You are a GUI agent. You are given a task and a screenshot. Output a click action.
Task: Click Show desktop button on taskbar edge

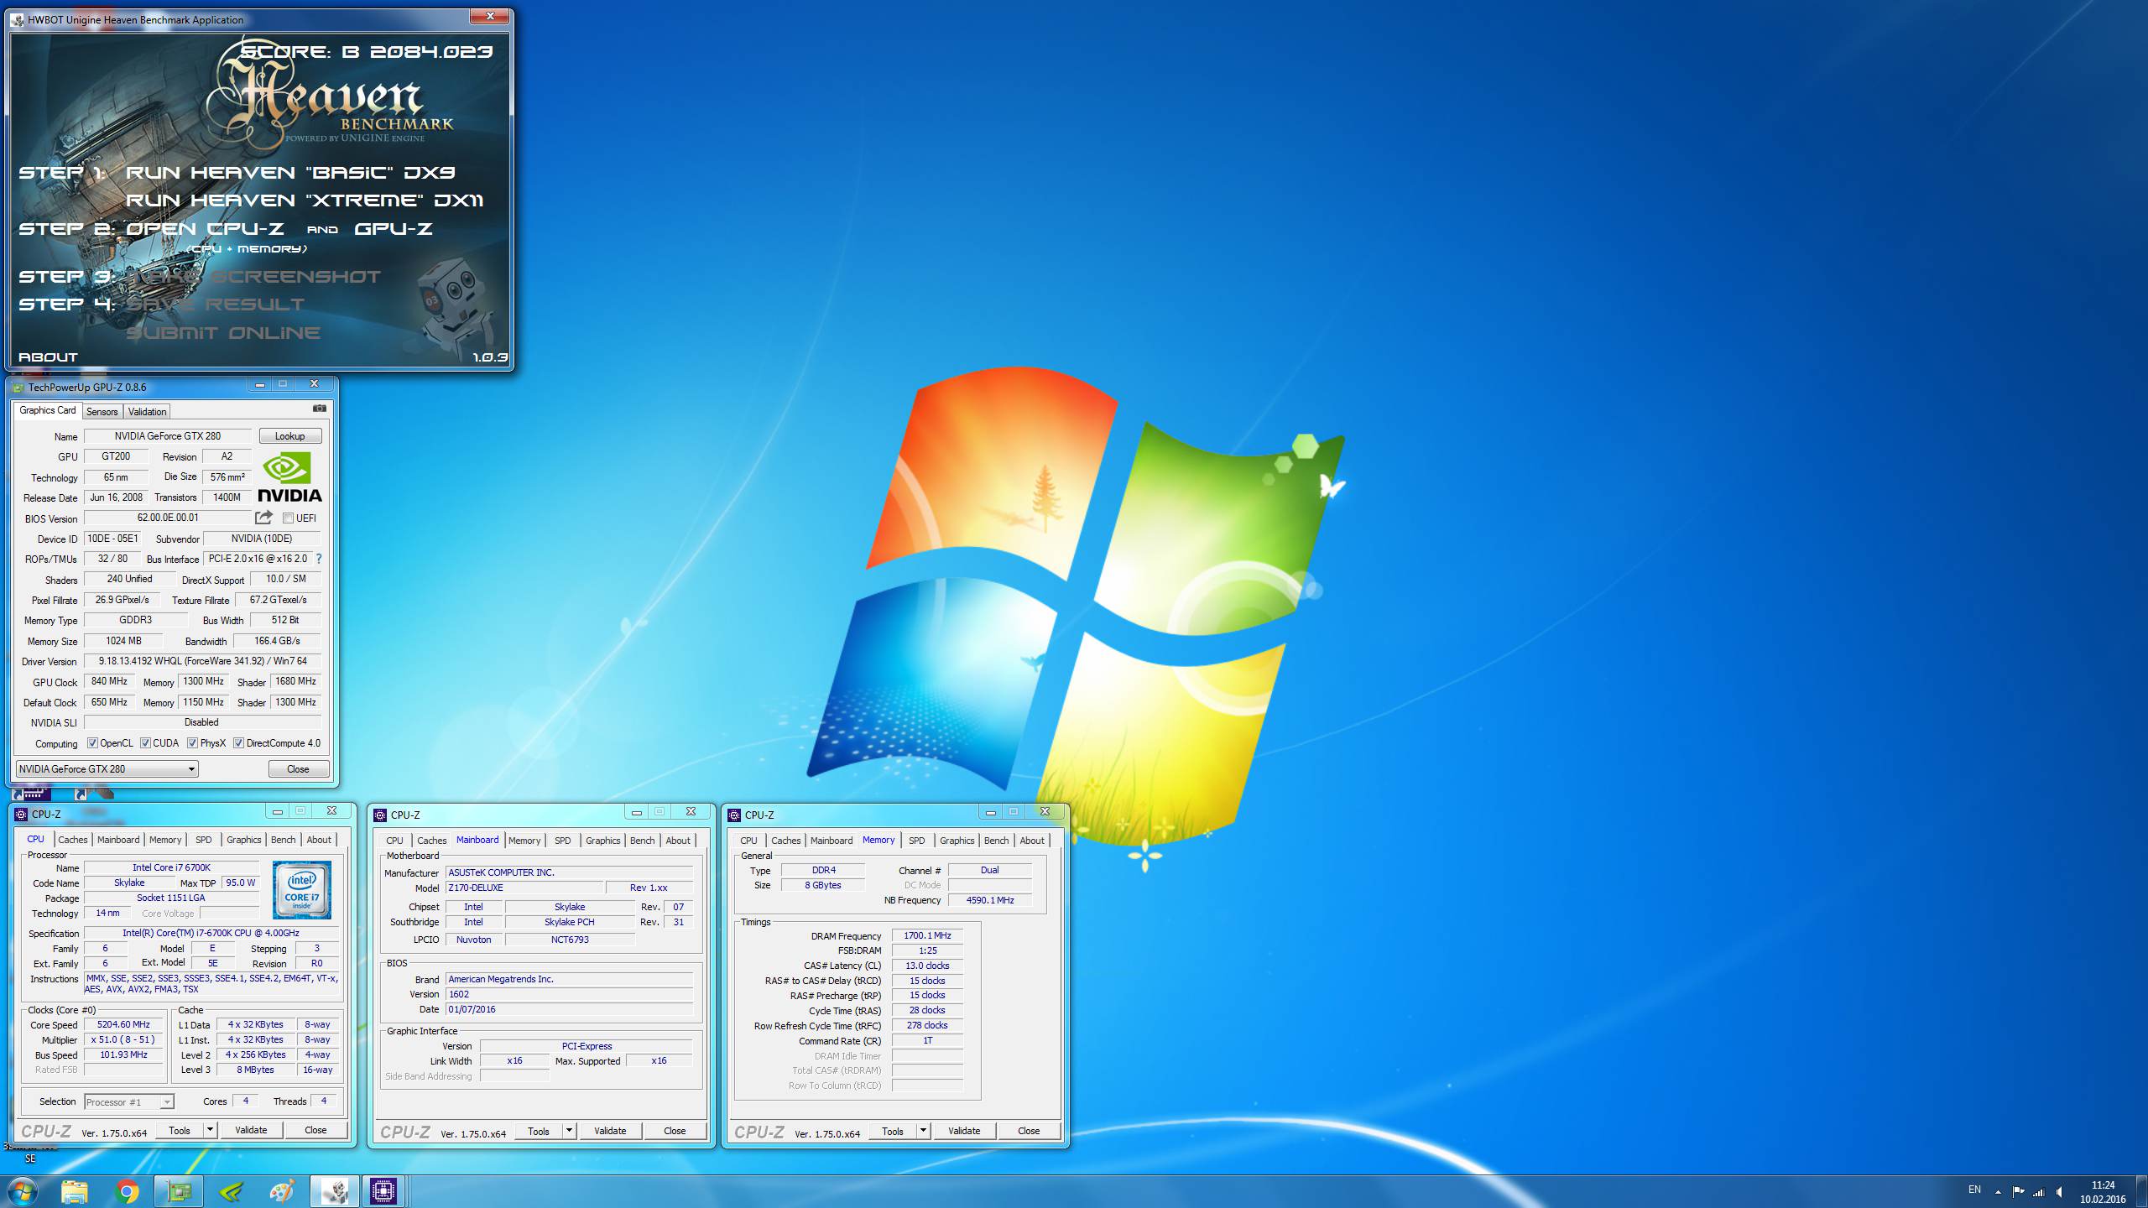click(2142, 1191)
